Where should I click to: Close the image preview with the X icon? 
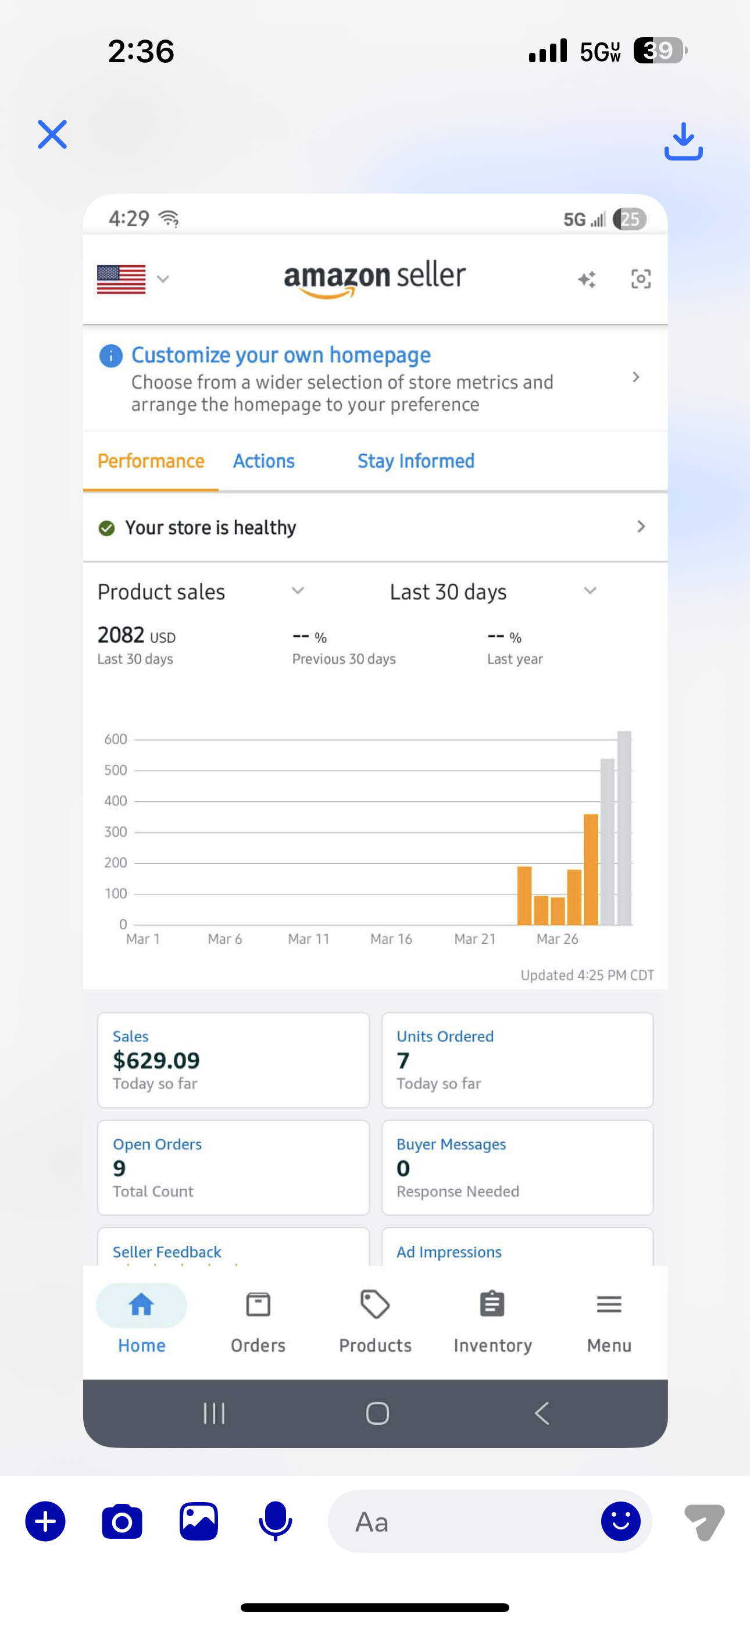(x=52, y=134)
